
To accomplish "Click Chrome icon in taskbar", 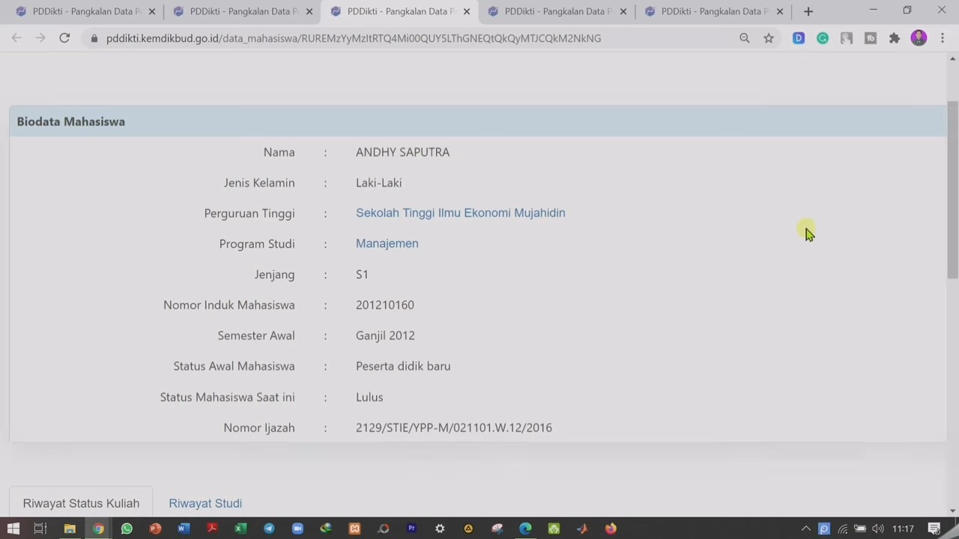I will tap(98, 529).
